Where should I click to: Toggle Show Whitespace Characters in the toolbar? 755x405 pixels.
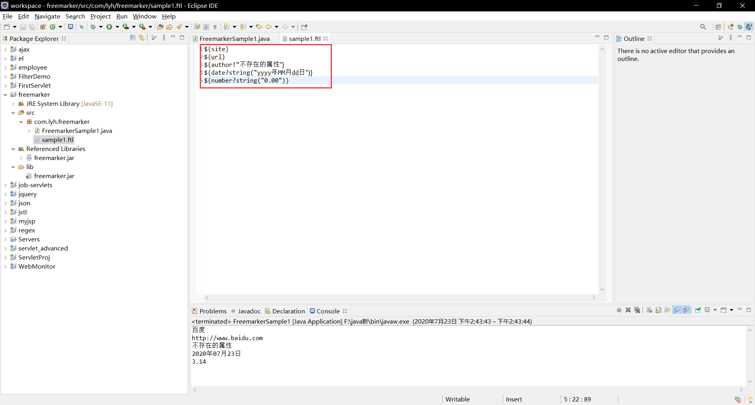[x=215, y=27]
